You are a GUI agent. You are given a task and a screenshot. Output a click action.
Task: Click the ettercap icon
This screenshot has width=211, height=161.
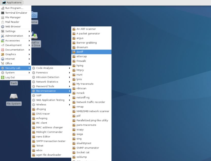tap(74, 56)
